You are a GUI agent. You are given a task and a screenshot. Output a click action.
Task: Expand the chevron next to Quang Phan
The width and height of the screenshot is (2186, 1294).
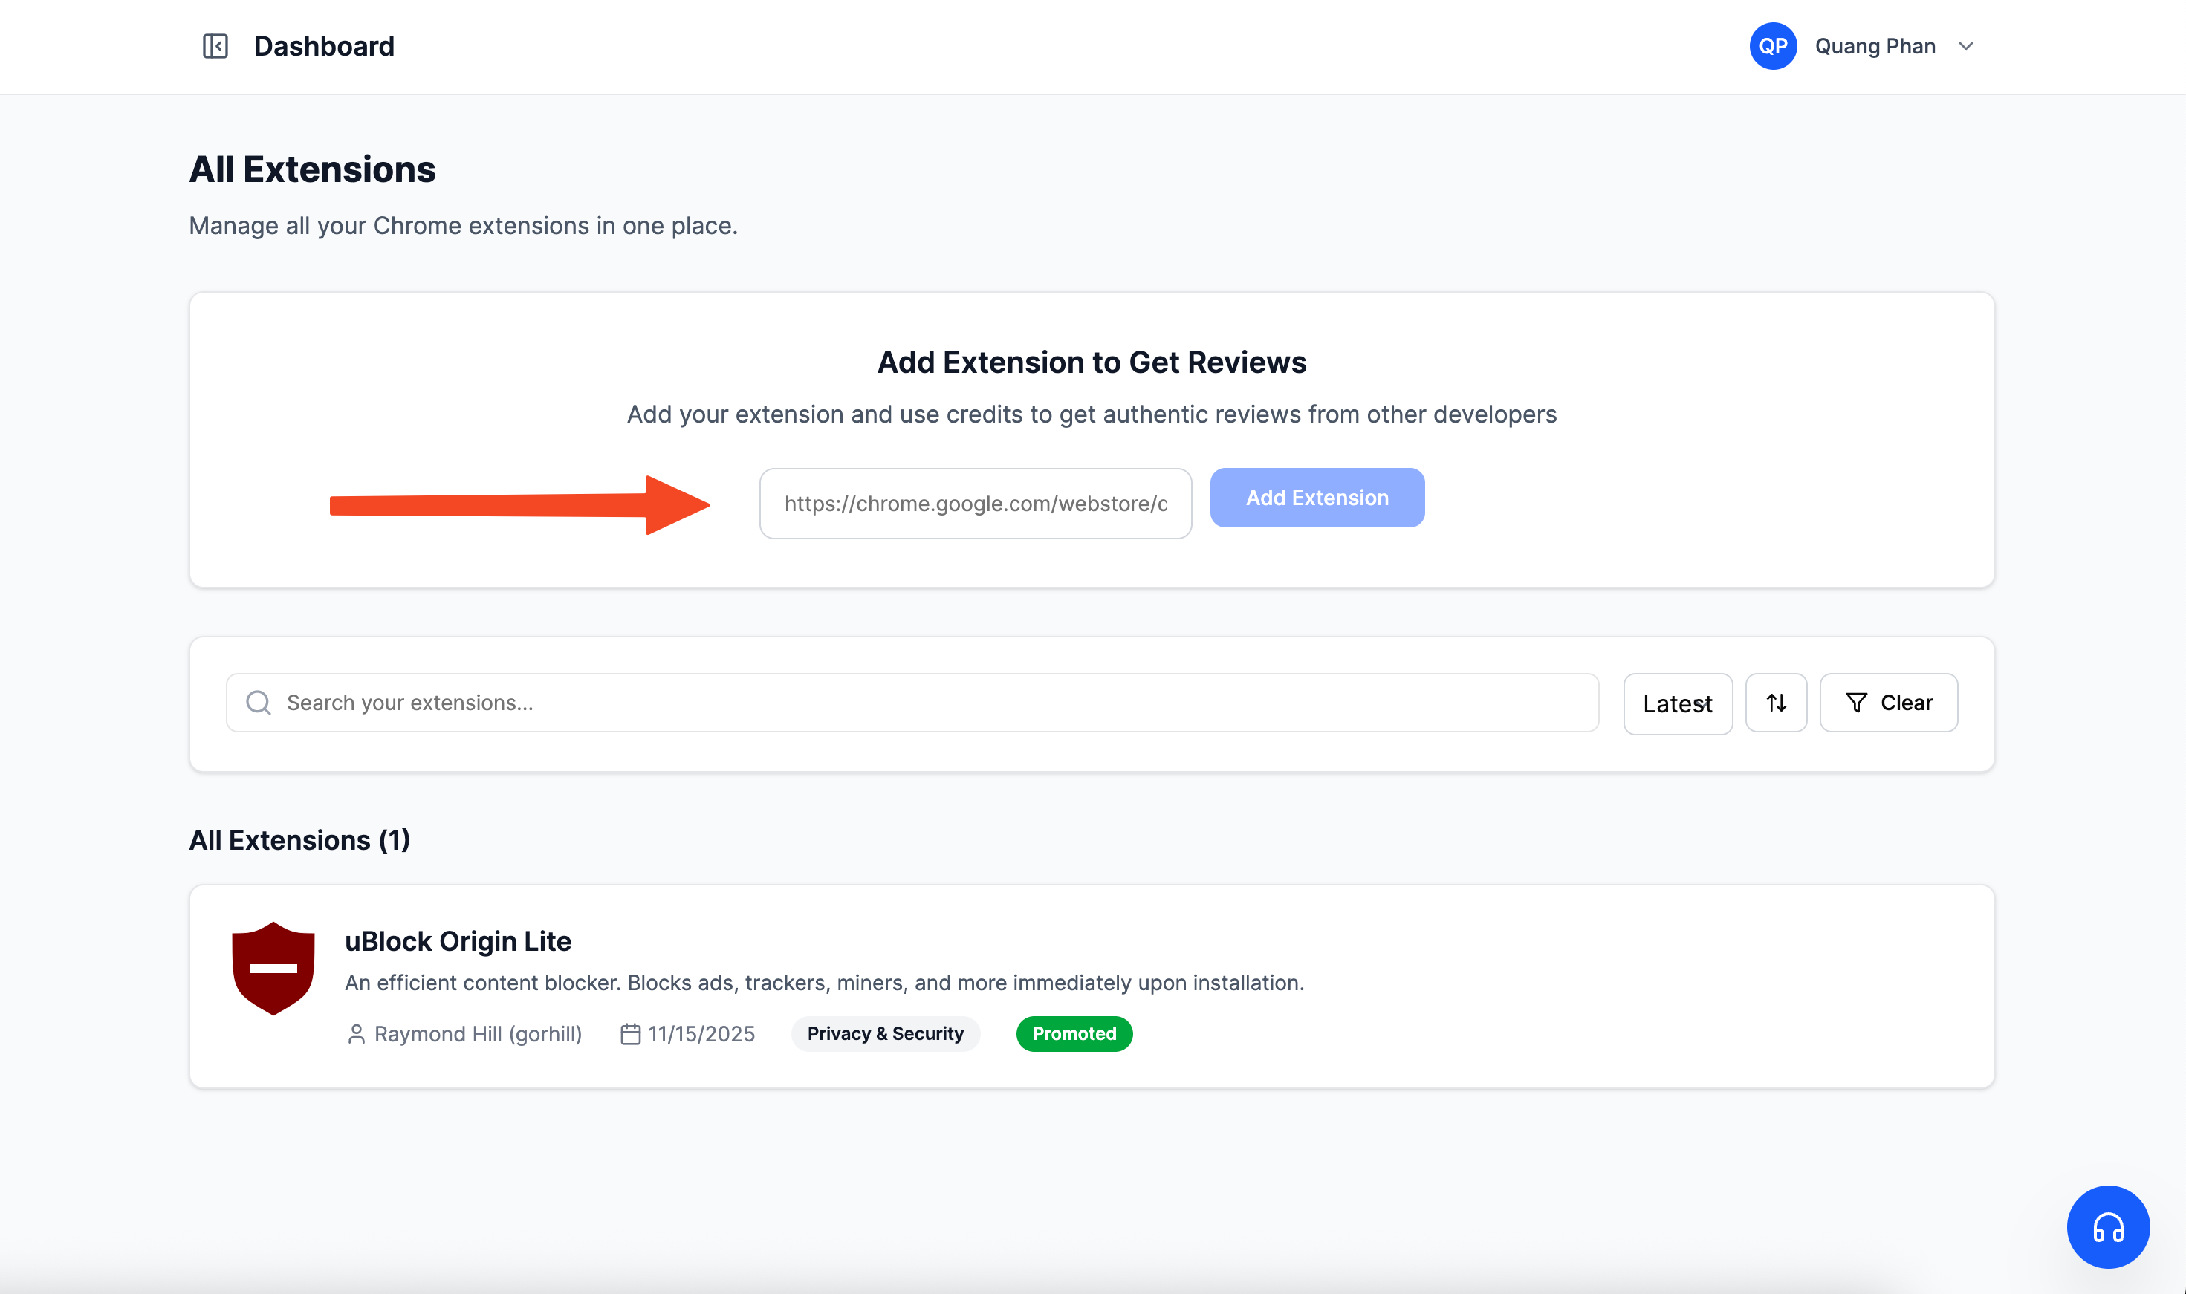(x=1965, y=46)
